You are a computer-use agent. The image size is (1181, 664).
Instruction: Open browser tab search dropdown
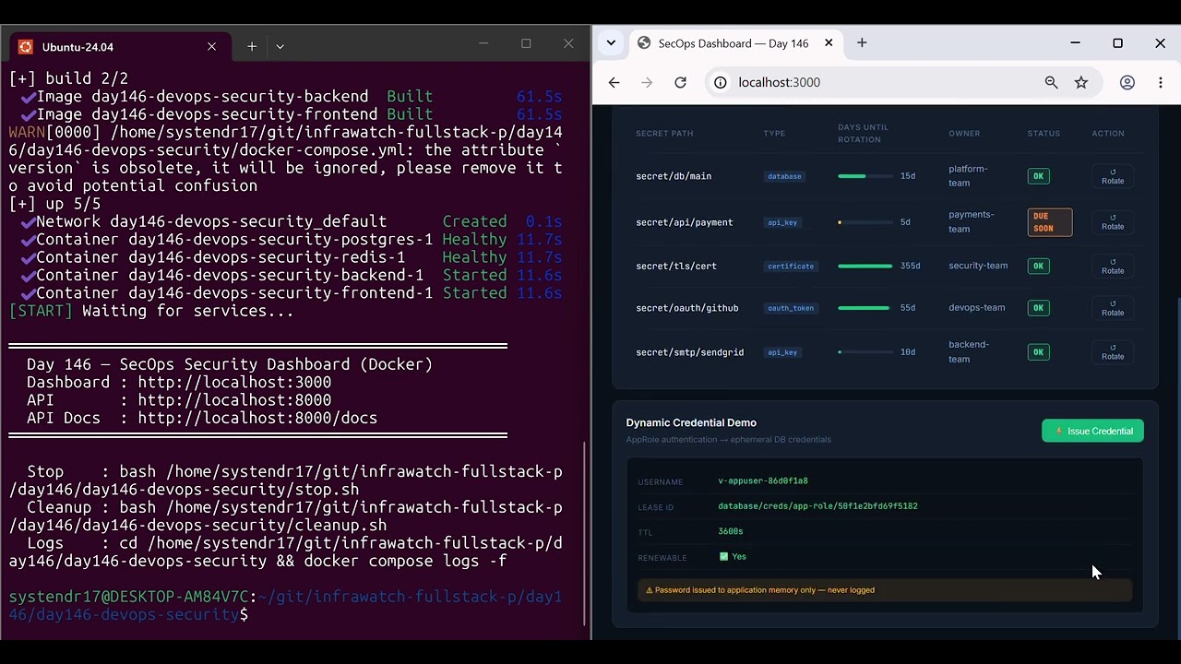click(x=610, y=42)
